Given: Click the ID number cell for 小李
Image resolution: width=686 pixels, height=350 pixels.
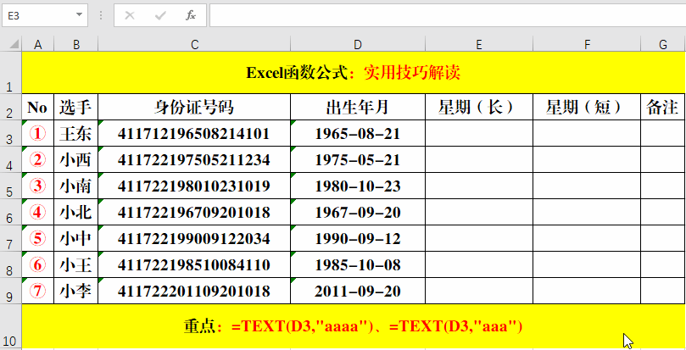Looking at the screenshot, I should (194, 292).
